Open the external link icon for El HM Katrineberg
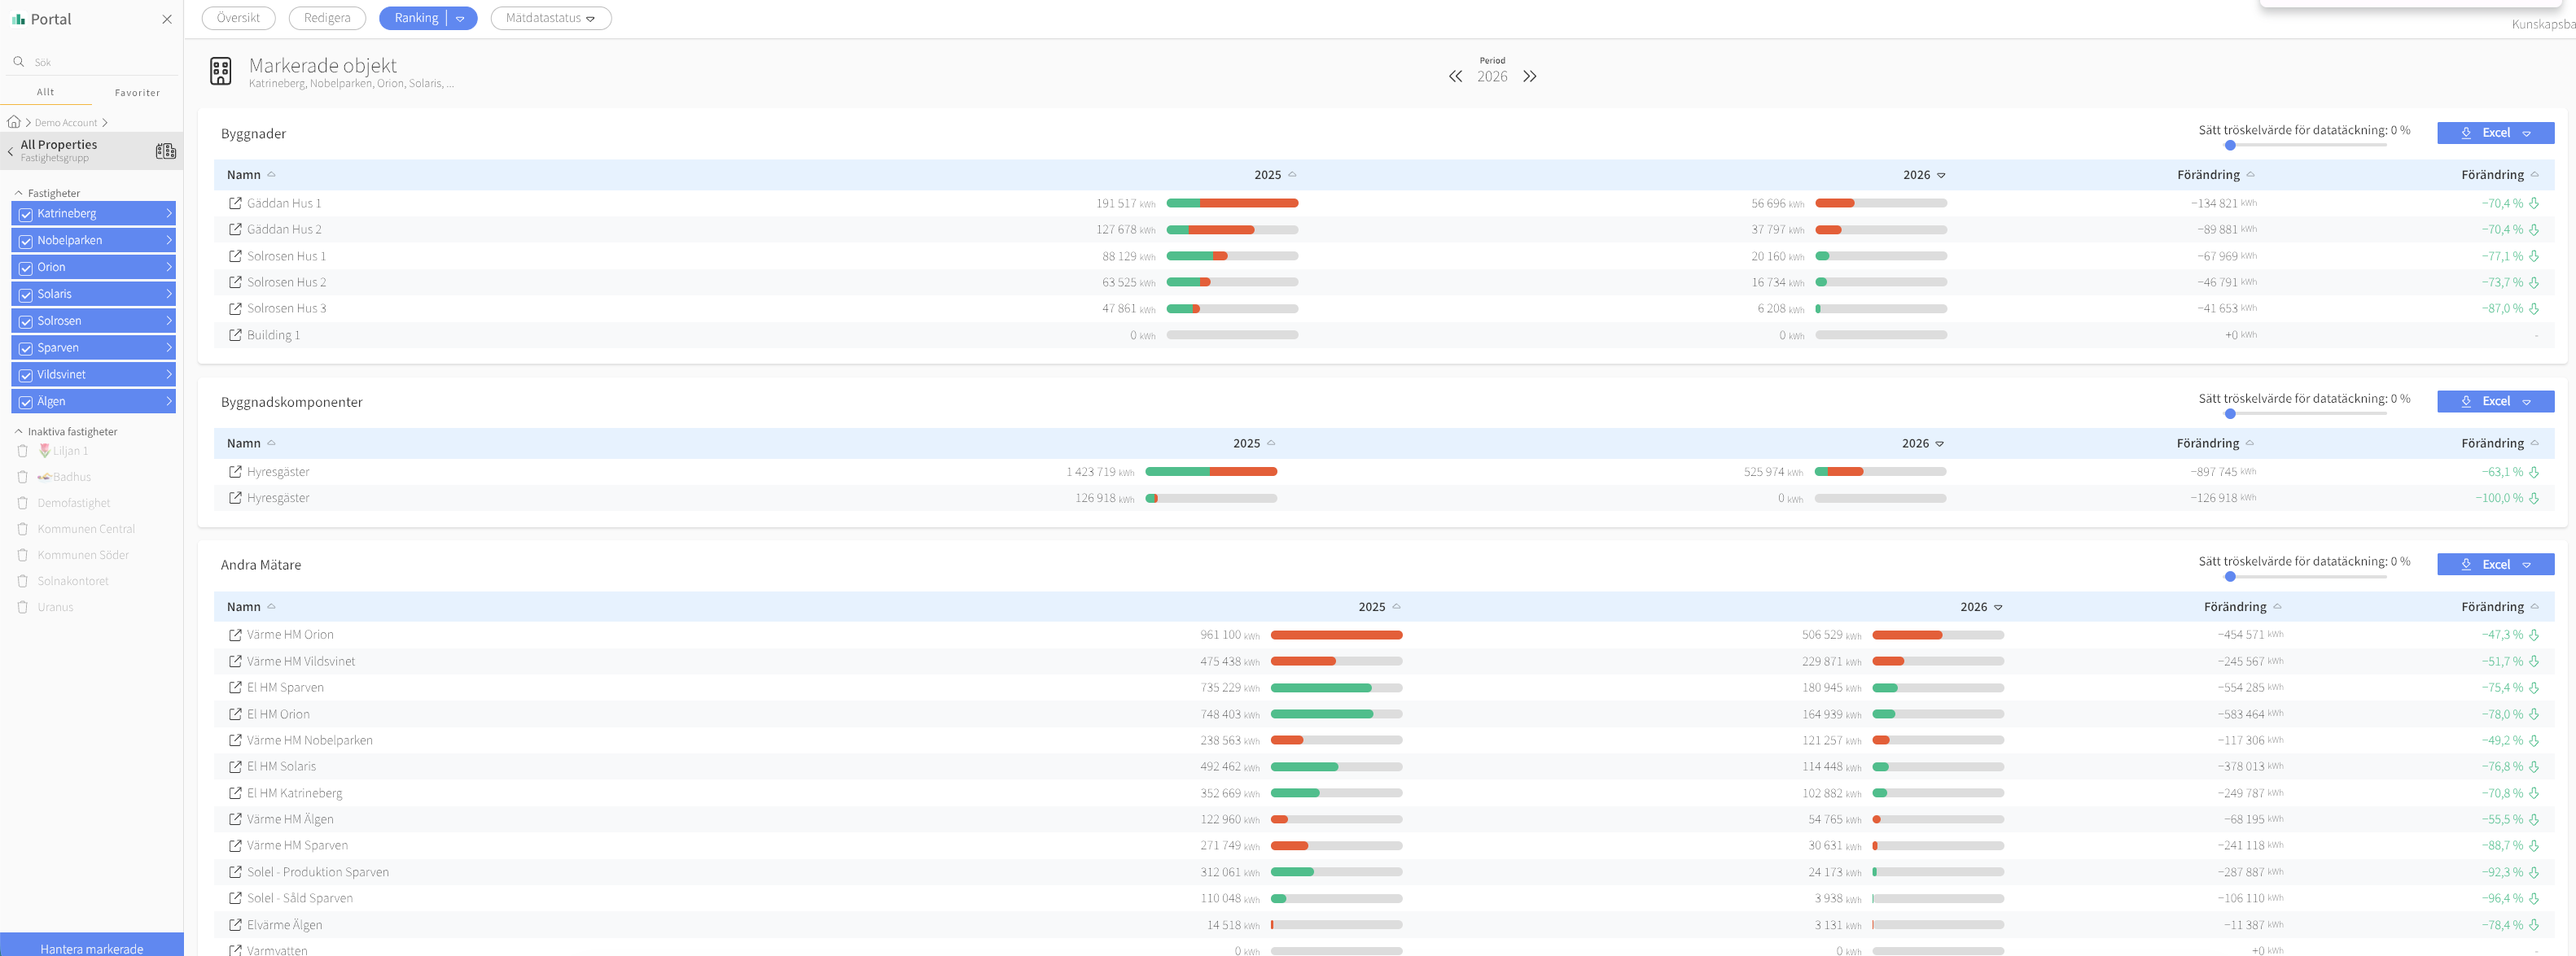2576x956 pixels. pos(235,793)
